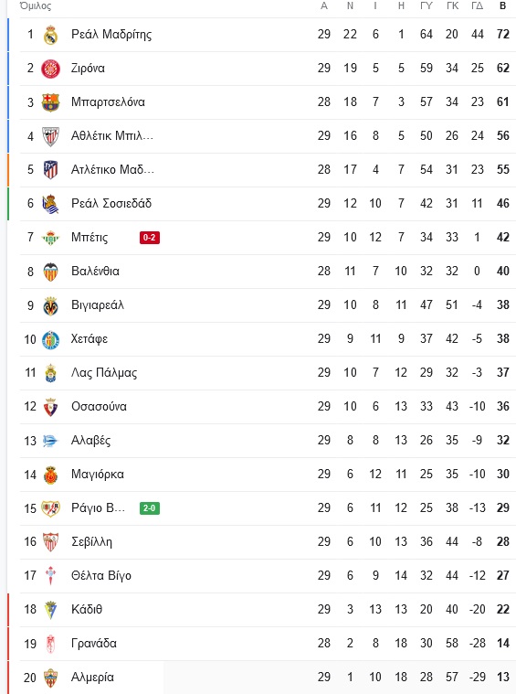Screen dimensions: 516x694
Task: Click the Alavés crest icon
Action: pos(50,441)
